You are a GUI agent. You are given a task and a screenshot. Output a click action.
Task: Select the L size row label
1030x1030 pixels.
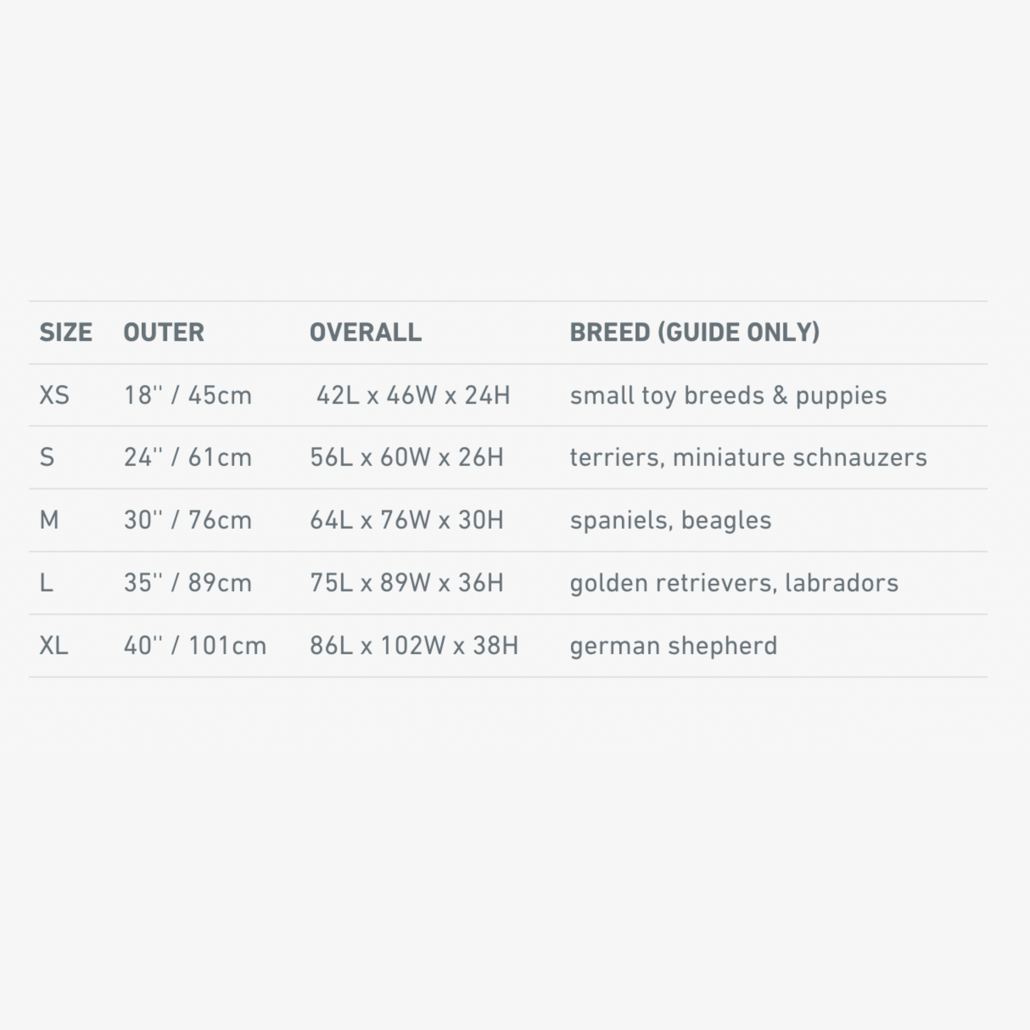pyautogui.click(x=47, y=583)
